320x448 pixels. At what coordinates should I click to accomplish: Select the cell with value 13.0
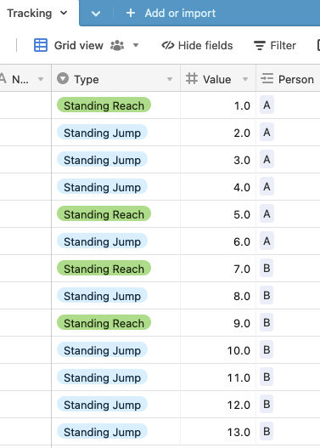coord(218,432)
